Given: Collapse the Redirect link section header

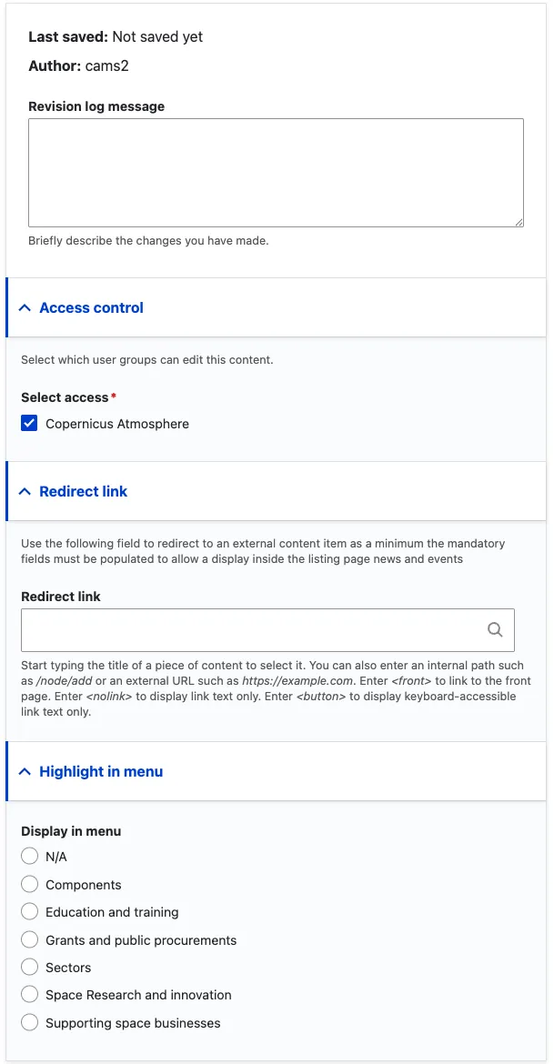Looking at the screenshot, I should 277,491.
